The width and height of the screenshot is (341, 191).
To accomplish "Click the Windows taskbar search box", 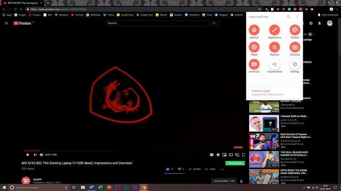I will click(x=39, y=187).
